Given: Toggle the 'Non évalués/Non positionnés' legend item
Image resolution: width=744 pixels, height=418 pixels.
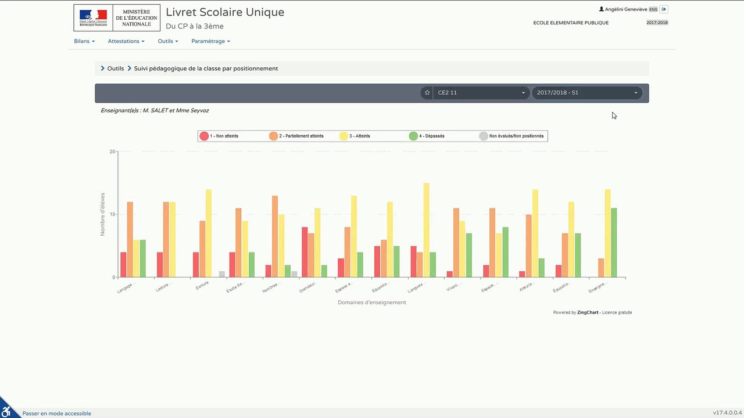Looking at the screenshot, I should coord(512,136).
